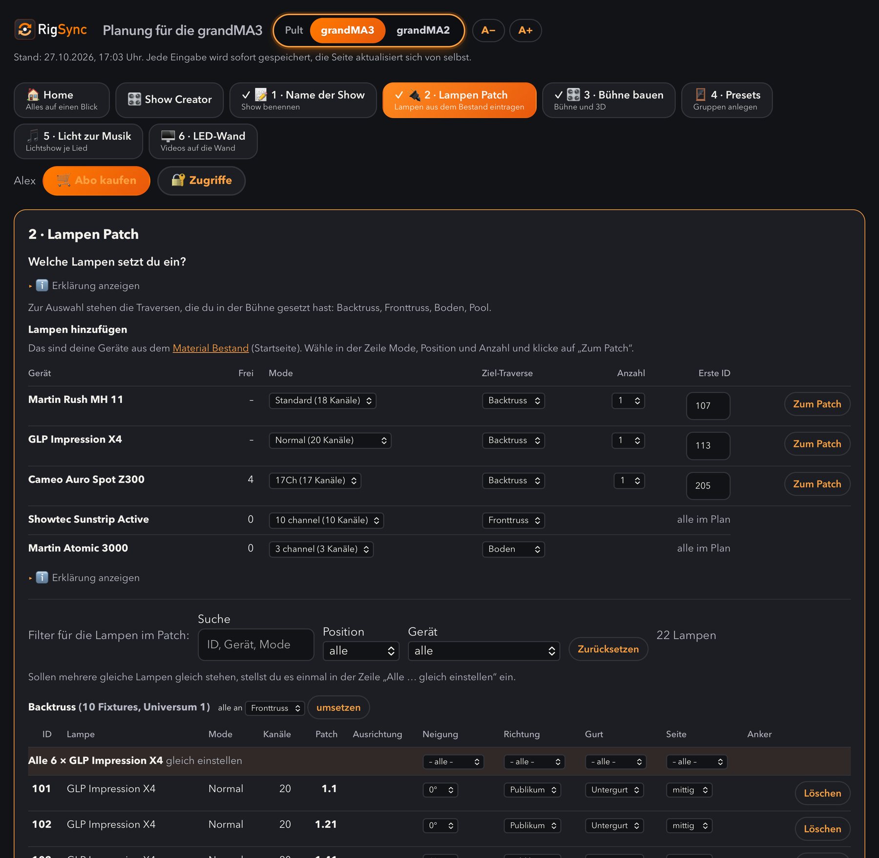
Task: Open Ziel-Traverse dropdown for Showtec Sunstrip Active
Action: point(513,521)
